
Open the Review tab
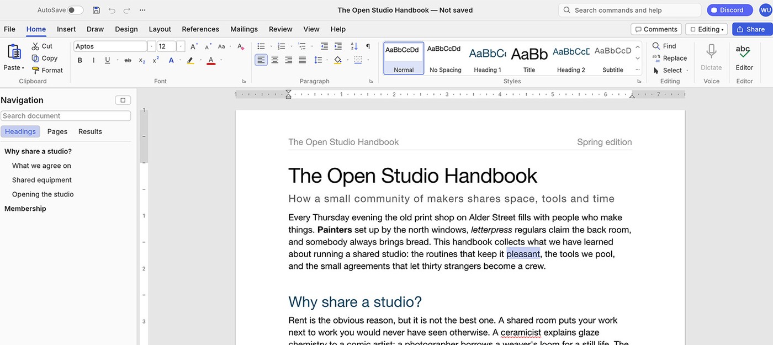pos(280,29)
